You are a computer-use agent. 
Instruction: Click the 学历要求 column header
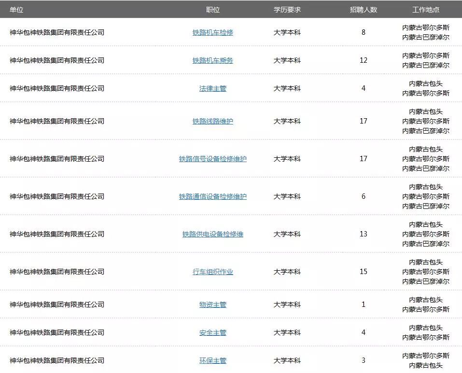click(287, 10)
